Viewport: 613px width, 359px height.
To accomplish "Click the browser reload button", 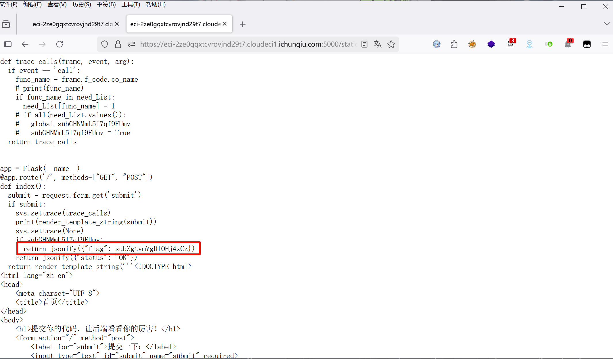I will (x=60, y=44).
